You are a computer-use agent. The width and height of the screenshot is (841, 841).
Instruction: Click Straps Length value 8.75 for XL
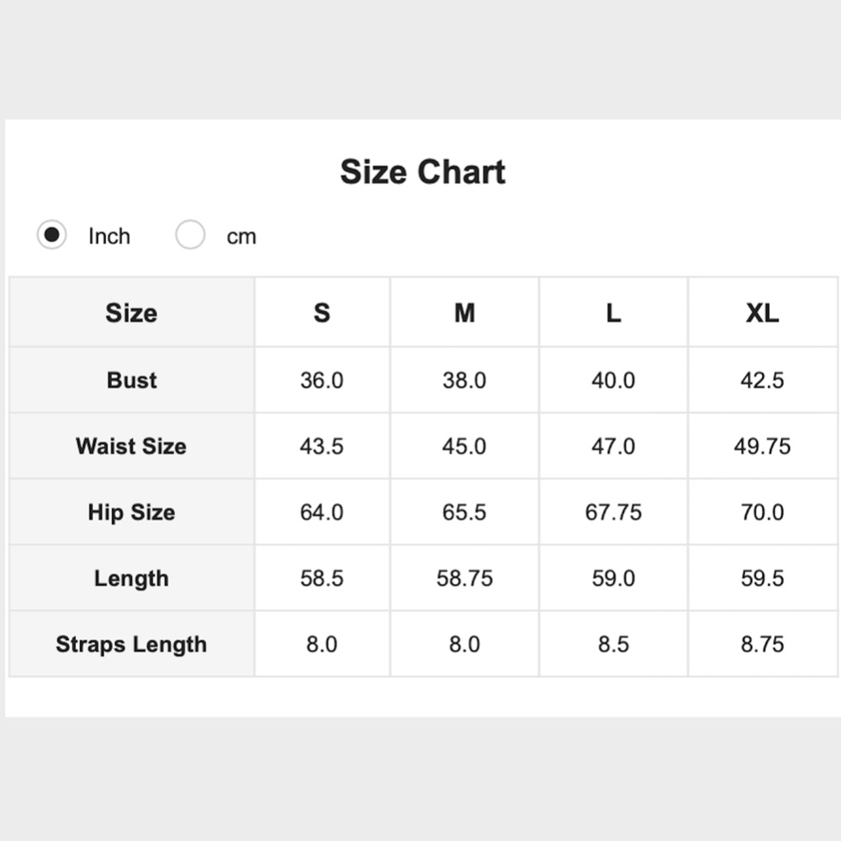click(x=762, y=644)
